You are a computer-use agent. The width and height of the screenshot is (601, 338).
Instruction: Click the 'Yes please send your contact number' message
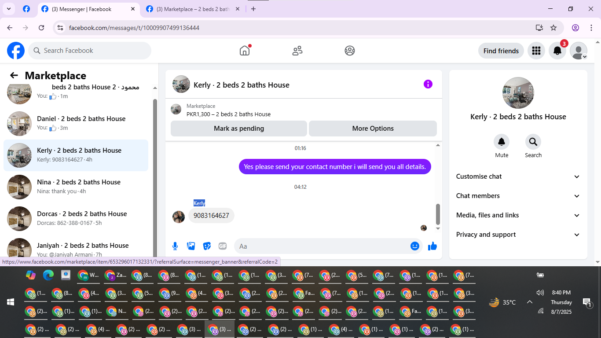click(x=335, y=167)
